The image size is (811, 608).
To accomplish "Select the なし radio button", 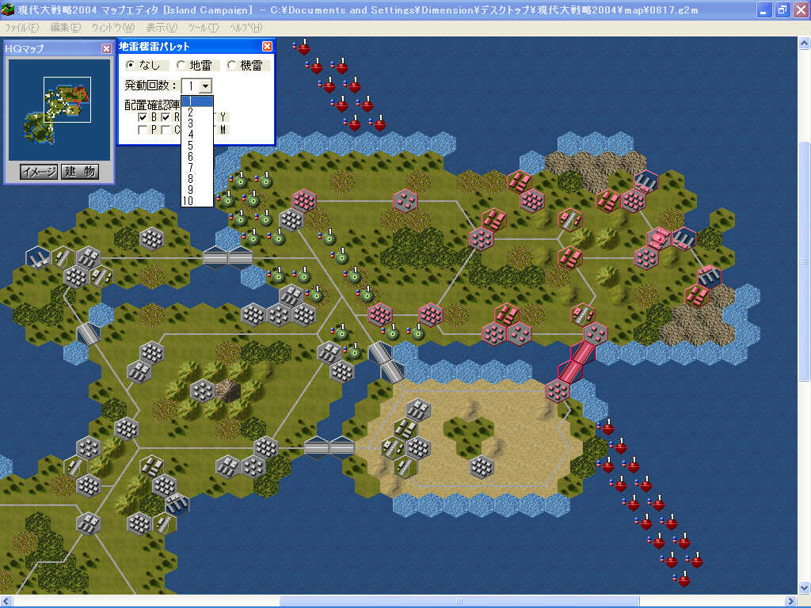I will 131,66.
